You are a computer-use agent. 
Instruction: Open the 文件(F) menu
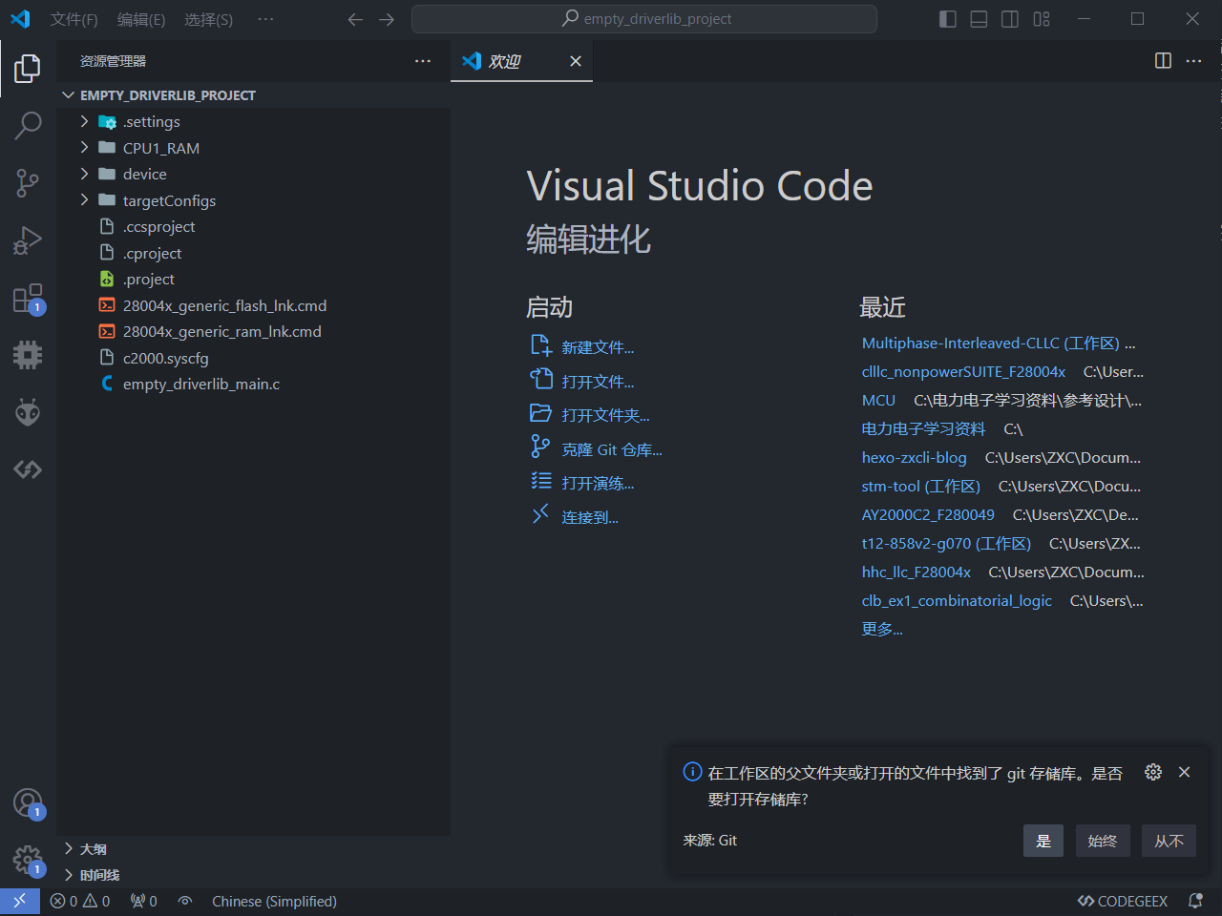74,19
